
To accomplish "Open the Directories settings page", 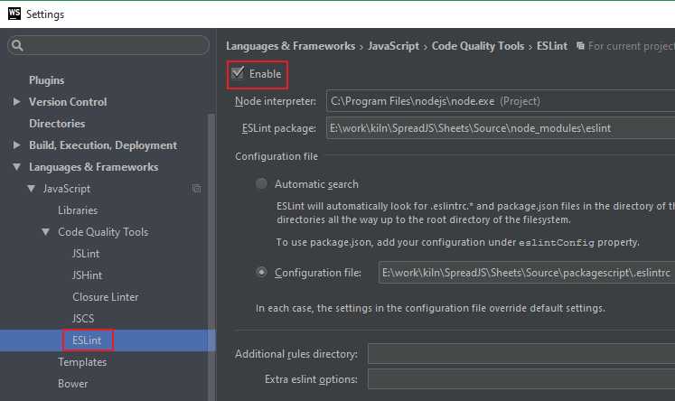I will point(57,124).
